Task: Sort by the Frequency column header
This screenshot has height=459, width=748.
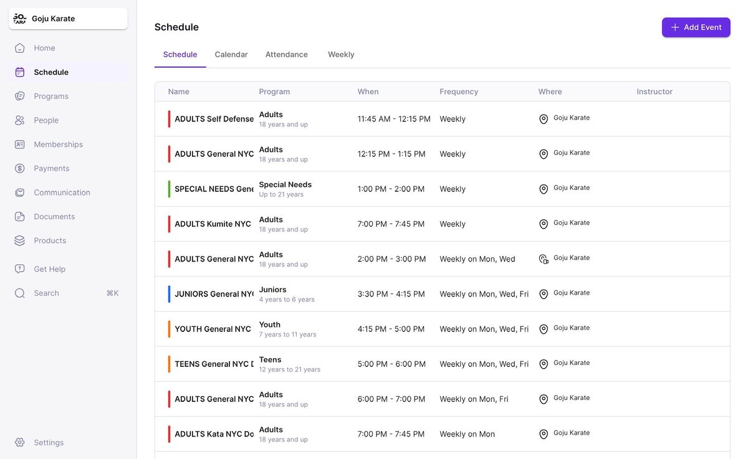Action: point(459,92)
